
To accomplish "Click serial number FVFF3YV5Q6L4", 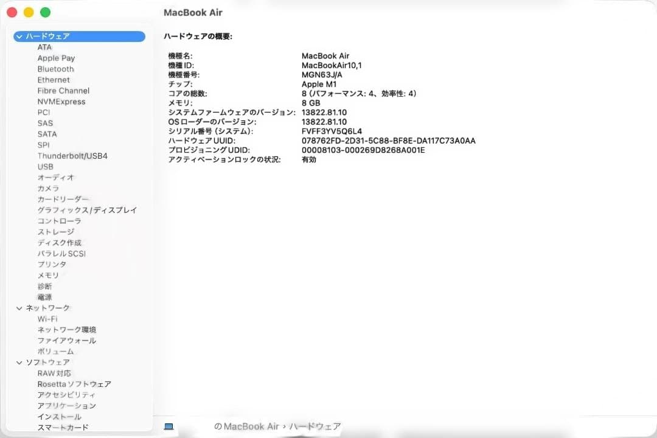I will [x=332, y=131].
